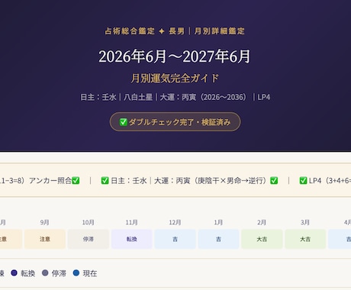Click the 八白土星 text in info line
The image size is (351, 290).
click(138, 97)
